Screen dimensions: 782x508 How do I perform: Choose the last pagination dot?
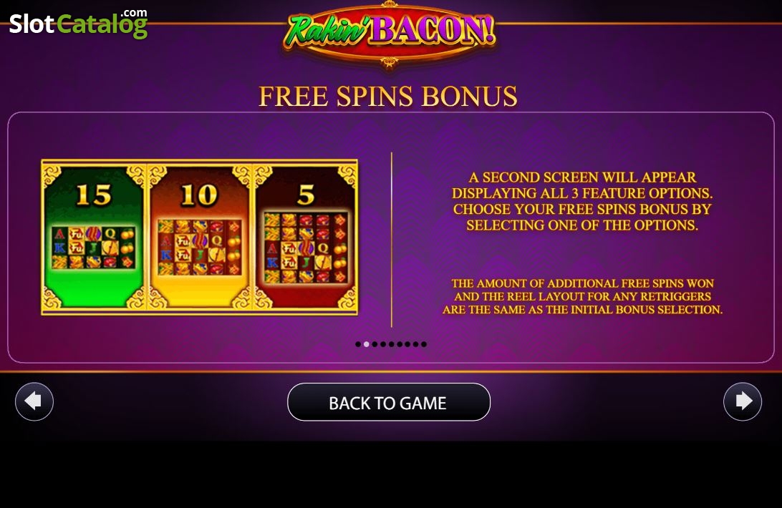tap(424, 344)
